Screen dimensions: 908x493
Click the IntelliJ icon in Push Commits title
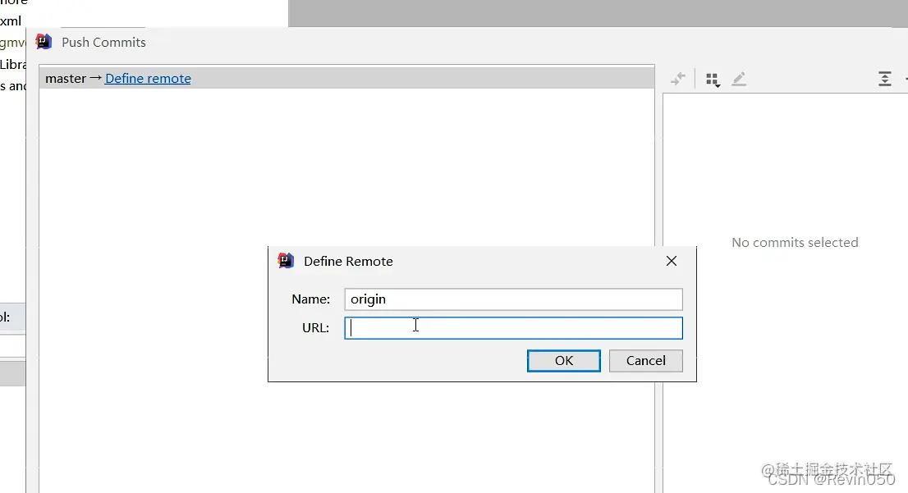click(x=44, y=42)
